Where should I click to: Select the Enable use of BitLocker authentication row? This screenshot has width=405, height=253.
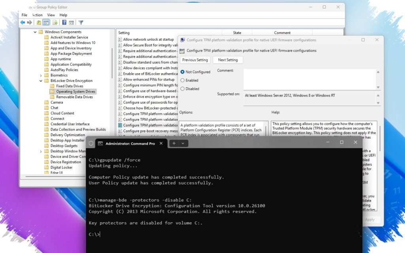pos(148,74)
